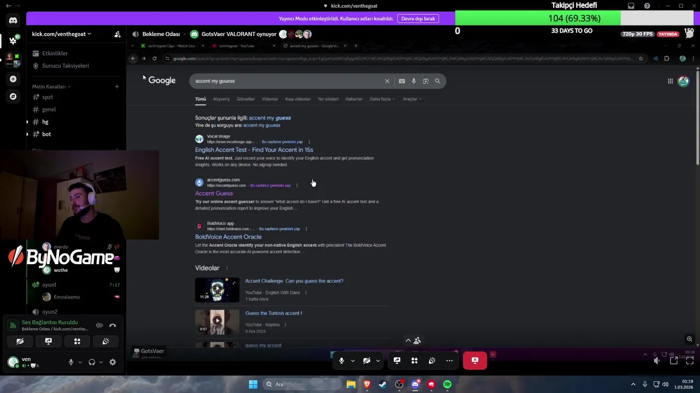Image resolution: width=700 pixels, height=393 pixels.
Task: Disconnect from voice using hang-up icon
Action: pos(113,325)
